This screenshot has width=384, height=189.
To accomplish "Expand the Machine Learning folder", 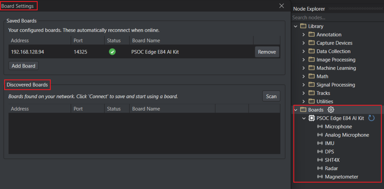I will tap(304, 68).
